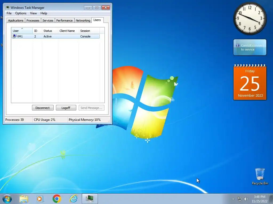
Task: Sort by the Status column header
Action: [x=50, y=31]
